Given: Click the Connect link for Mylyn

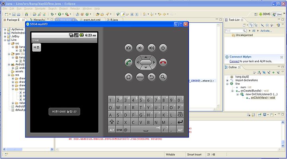Looking at the screenshot, I should [x=234, y=61].
